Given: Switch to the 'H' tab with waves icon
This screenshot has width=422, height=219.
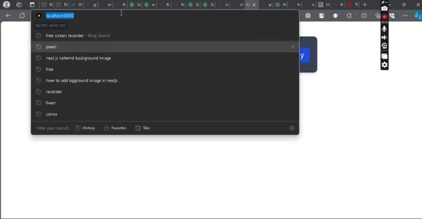Looking at the screenshot, I should coord(77,5).
